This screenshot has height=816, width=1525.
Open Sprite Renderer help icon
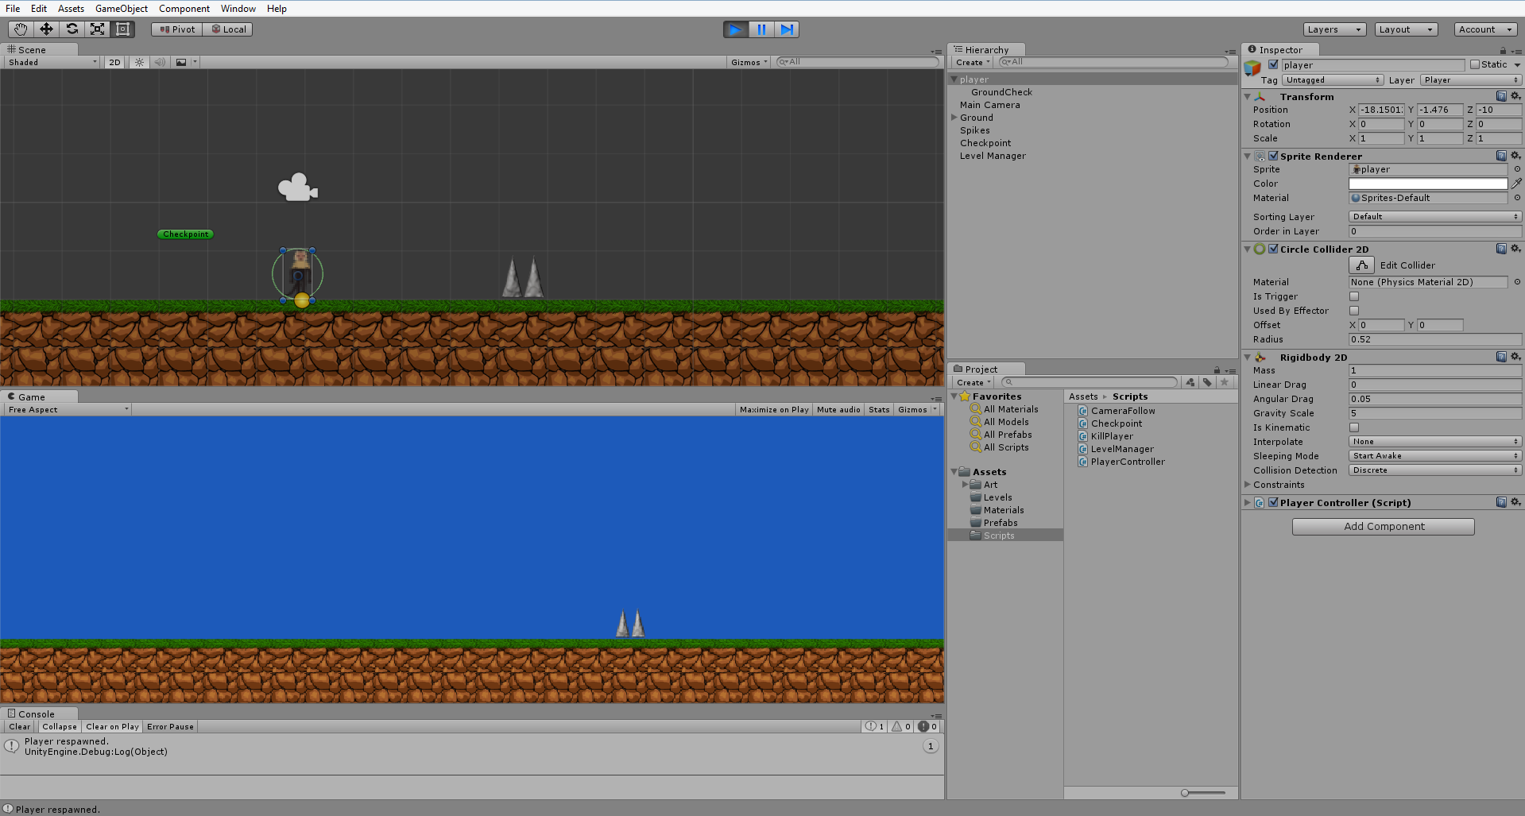(x=1501, y=156)
